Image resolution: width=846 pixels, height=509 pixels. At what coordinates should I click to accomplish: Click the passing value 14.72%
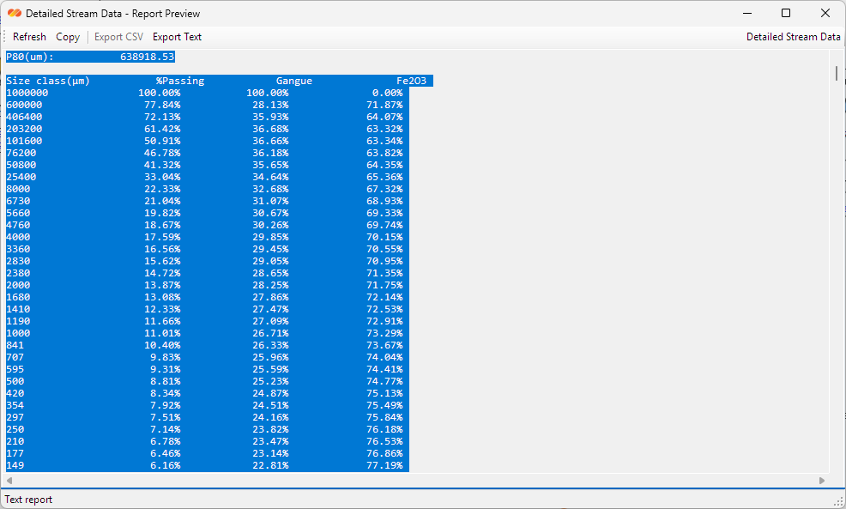click(x=162, y=273)
